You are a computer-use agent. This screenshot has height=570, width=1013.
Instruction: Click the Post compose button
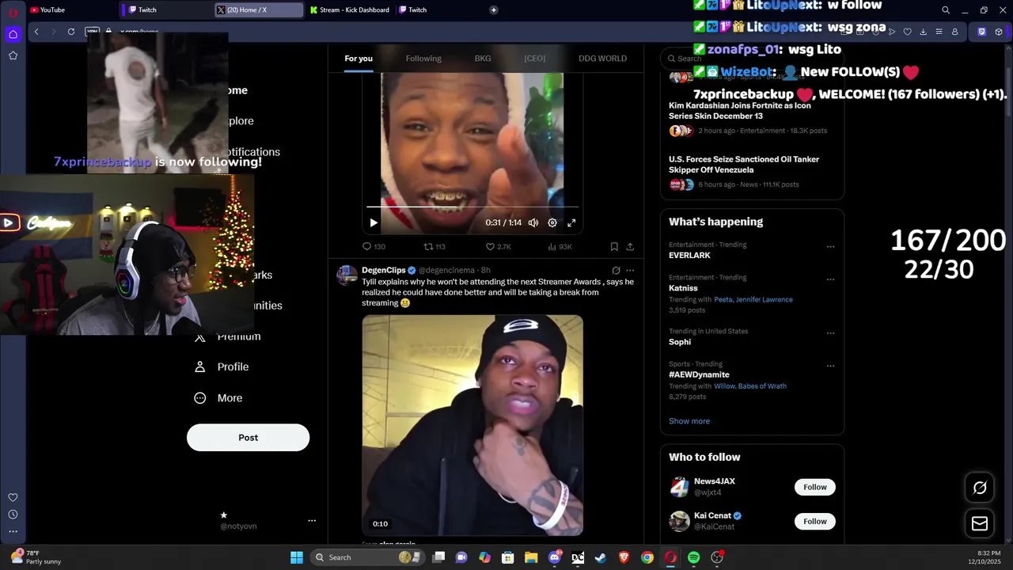(248, 438)
